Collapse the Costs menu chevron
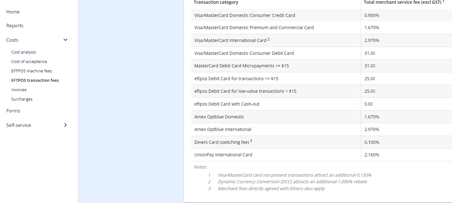 [x=65, y=40]
